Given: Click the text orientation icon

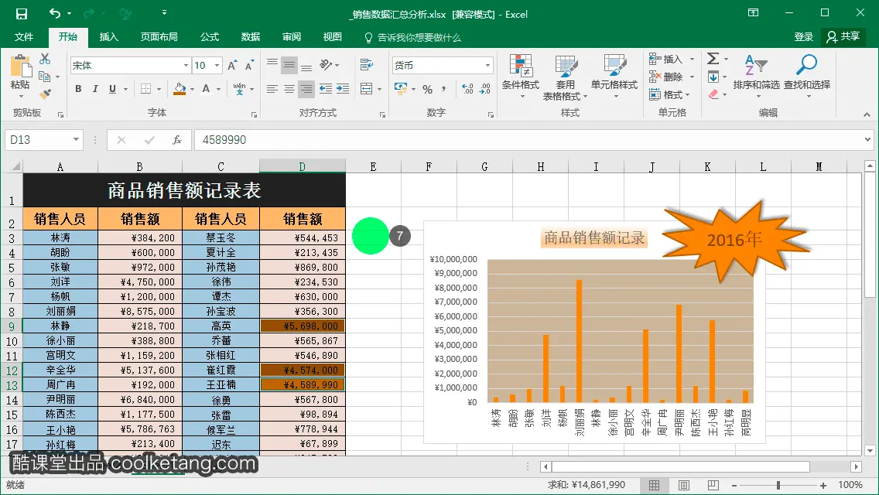Looking at the screenshot, I should click(327, 64).
